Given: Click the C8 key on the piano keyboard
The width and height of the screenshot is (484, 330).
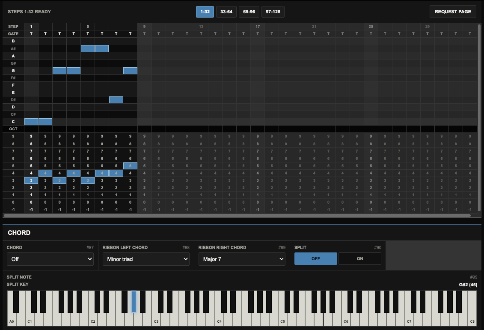Looking at the screenshot, I should coord(472,320).
